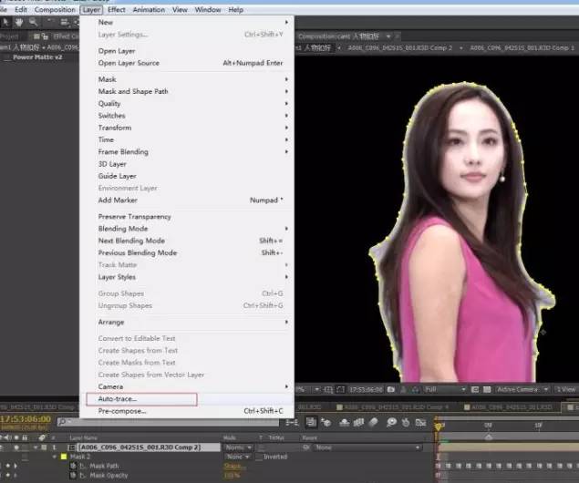579x483 pixels.
Task: Expand the Blending Mode submenu
Action: (192, 229)
